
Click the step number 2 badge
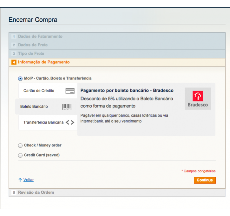(14, 45)
